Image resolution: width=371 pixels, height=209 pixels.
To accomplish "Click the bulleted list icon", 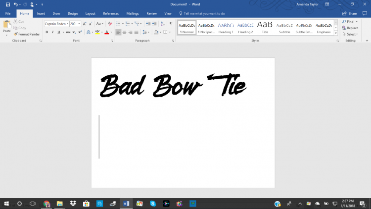I will [118, 24].
